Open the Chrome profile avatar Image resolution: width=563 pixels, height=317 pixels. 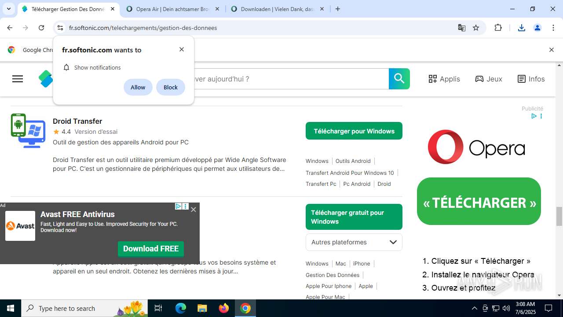[537, 28]
